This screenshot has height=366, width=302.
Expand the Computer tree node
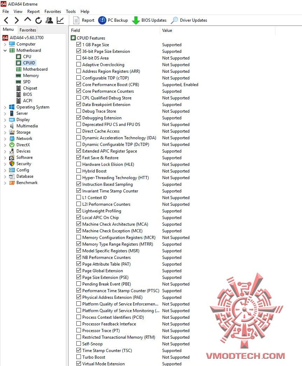point(5,44)
